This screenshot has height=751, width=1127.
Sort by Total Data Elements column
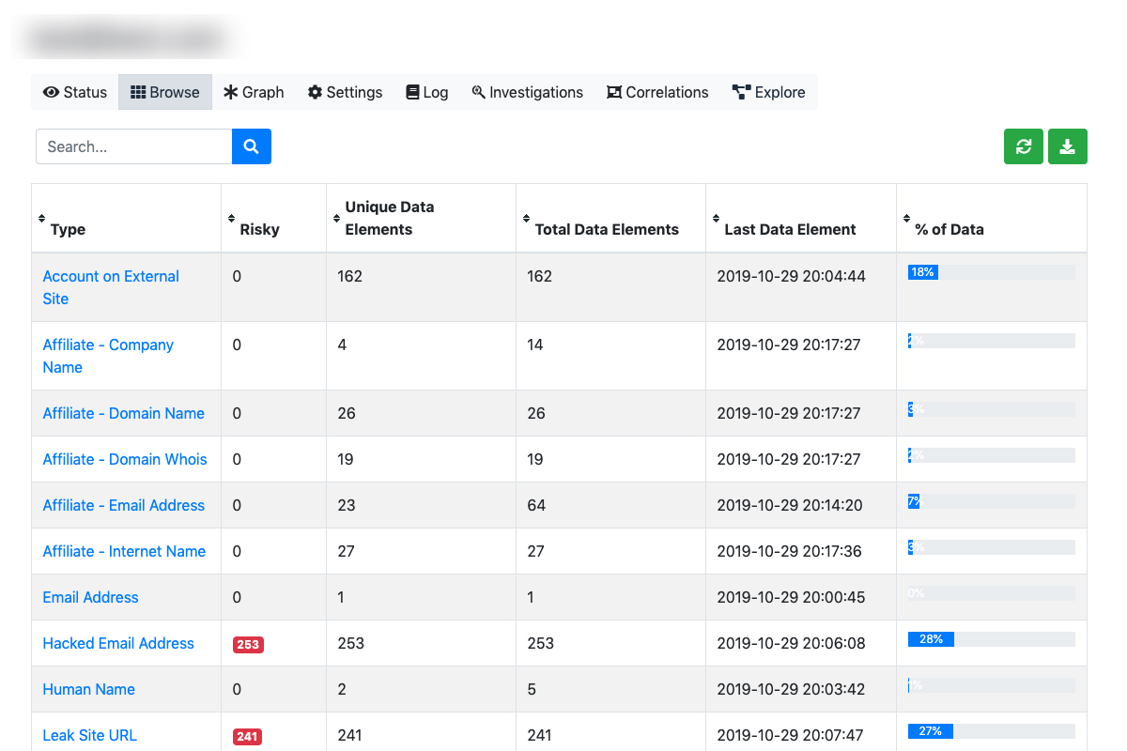[x=606, y=229]
